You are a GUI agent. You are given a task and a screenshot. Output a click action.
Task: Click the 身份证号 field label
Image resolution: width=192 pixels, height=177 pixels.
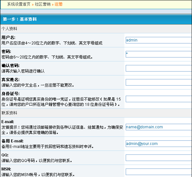click(10, 94)
